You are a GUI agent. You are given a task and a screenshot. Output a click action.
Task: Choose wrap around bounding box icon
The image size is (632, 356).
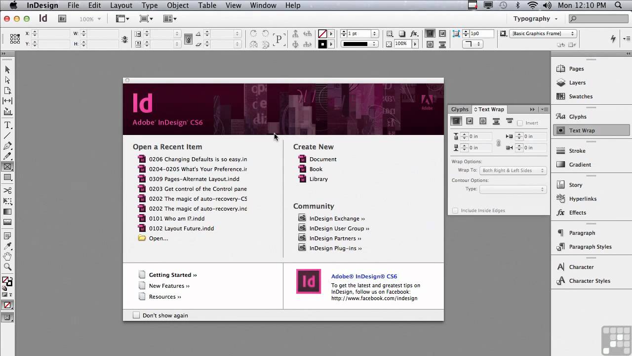click(470, 122)
